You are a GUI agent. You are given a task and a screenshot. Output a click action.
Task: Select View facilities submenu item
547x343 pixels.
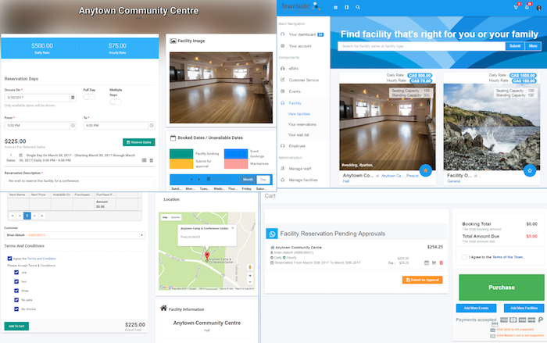coord(299,114)
